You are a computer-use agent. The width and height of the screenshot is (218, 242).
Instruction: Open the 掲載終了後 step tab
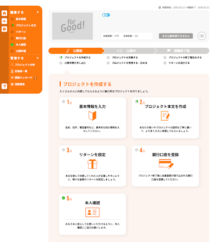[182, 51]
